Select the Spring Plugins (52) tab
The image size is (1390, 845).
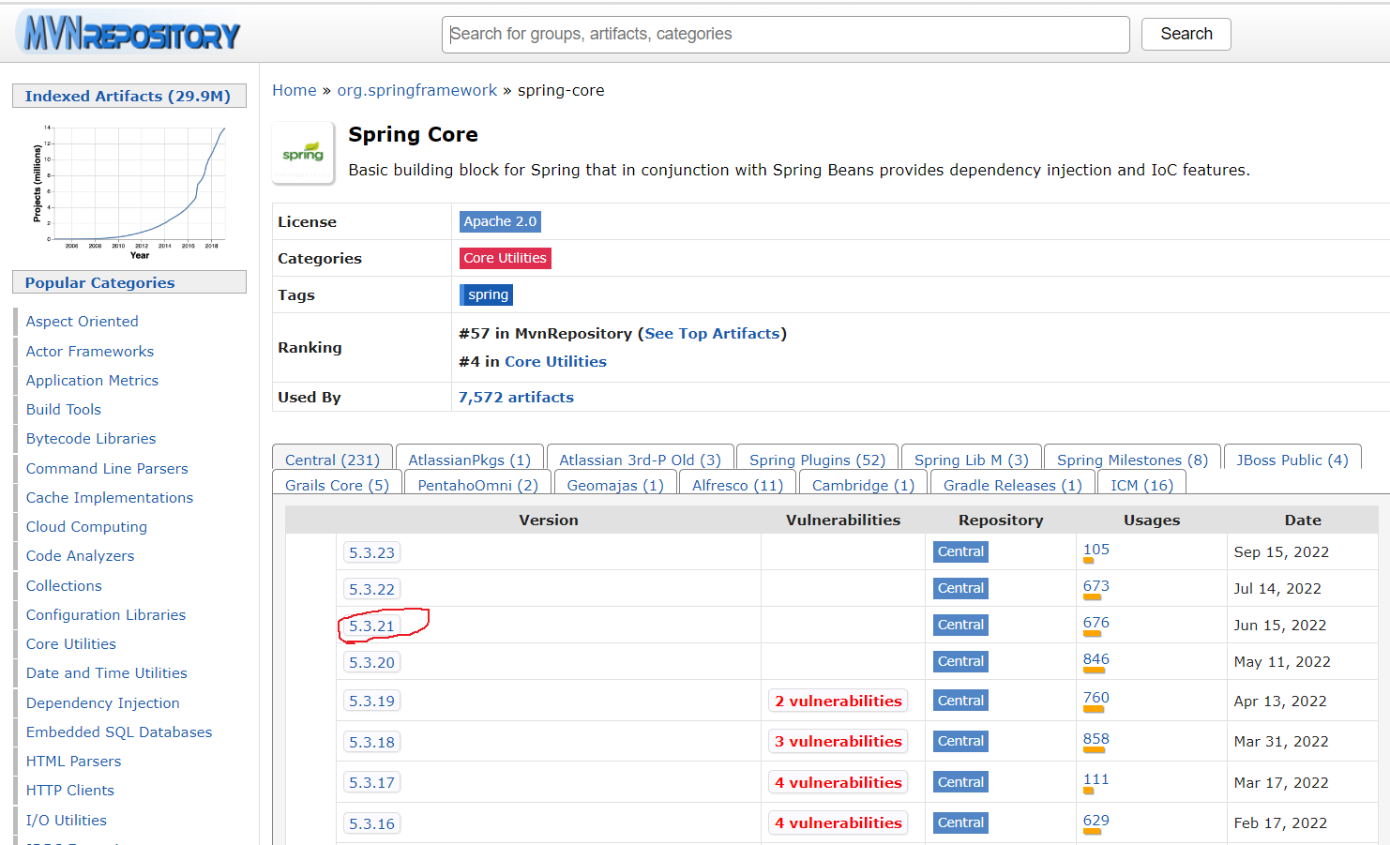(817, 460)
